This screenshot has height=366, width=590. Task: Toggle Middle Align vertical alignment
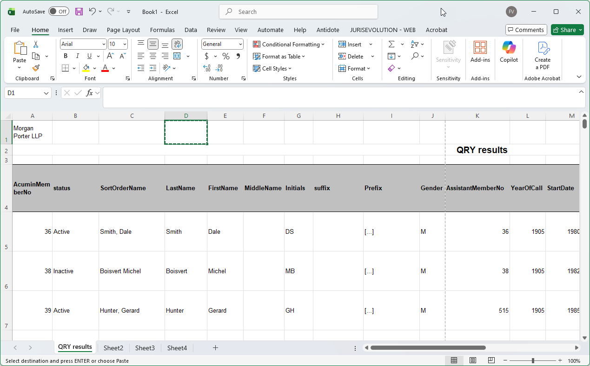pyautogui.click(x=153, y=44)
